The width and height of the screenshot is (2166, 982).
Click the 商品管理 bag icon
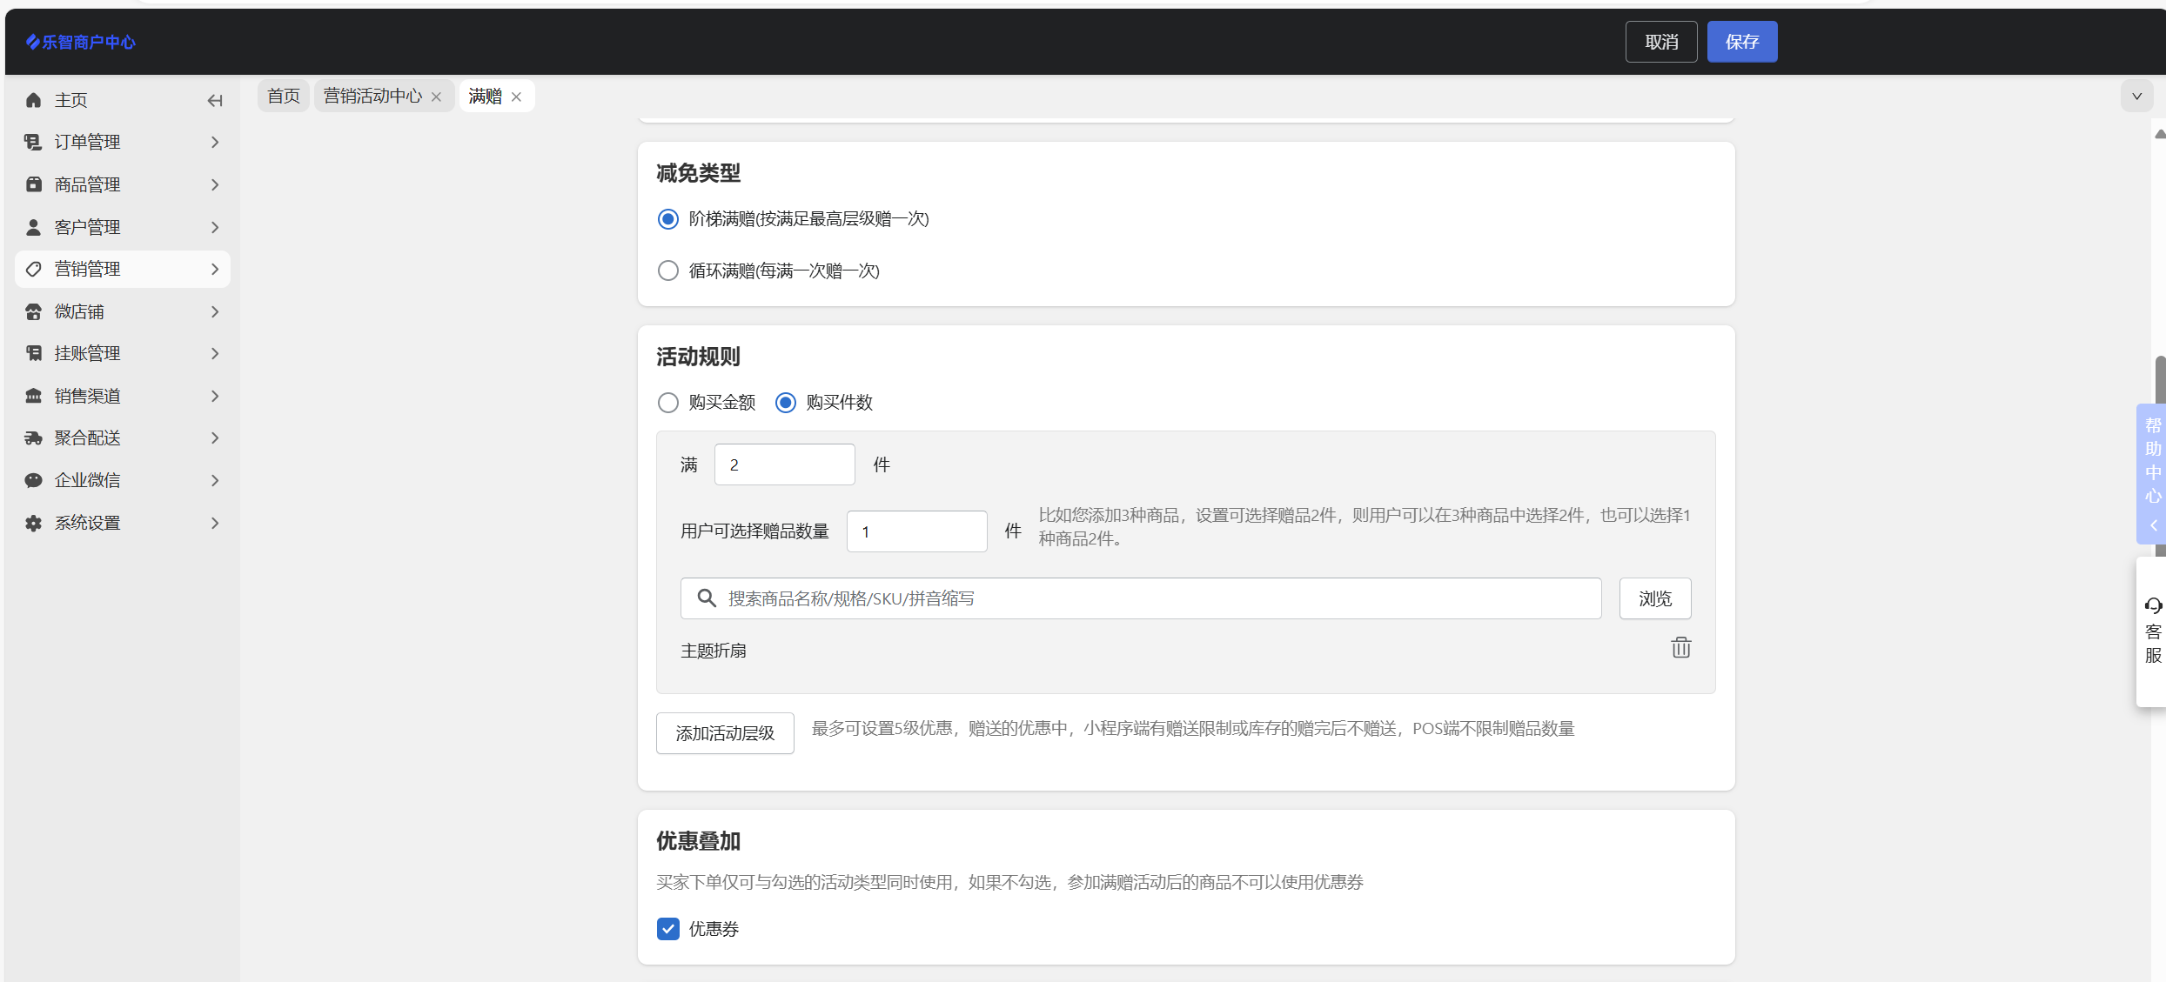(x=33, y=184)
